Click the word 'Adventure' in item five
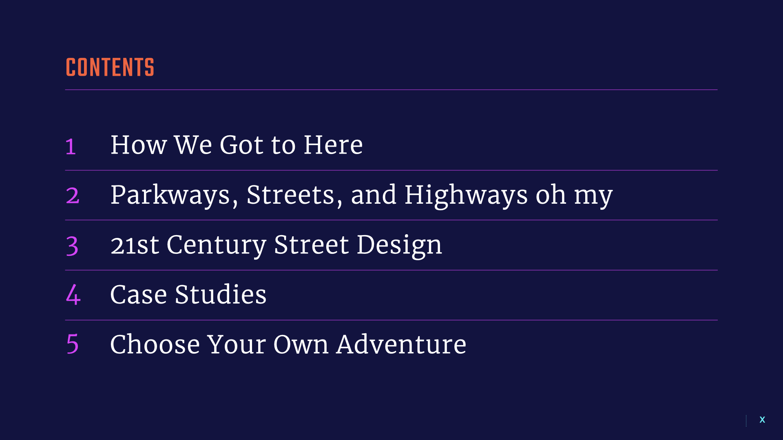The width and height of the screenshot is (783, 440). click(401, 344)
